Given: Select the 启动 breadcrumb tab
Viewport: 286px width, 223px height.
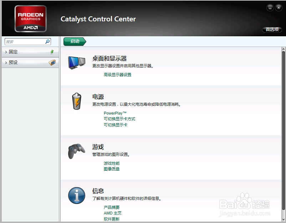Looking at the screenshot, I should [x=75, y=42].
